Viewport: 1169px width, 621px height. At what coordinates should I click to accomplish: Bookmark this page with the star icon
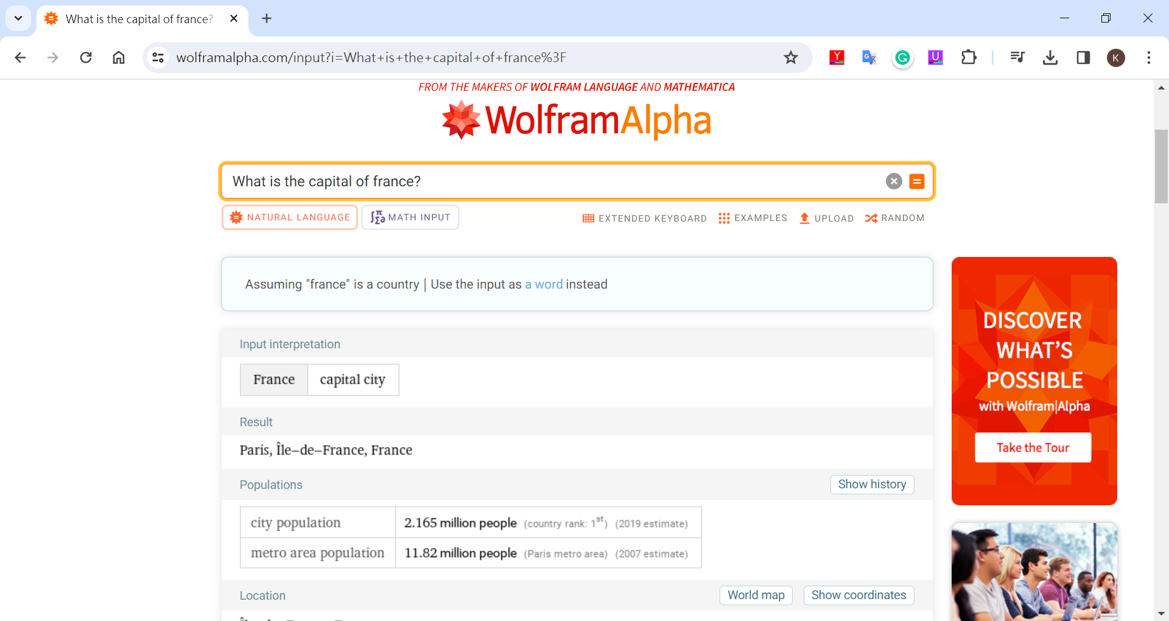pos(790,58)
